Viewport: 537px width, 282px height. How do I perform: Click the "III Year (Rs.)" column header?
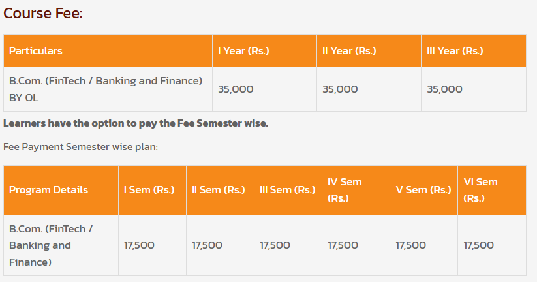click(x=455, y=50)
